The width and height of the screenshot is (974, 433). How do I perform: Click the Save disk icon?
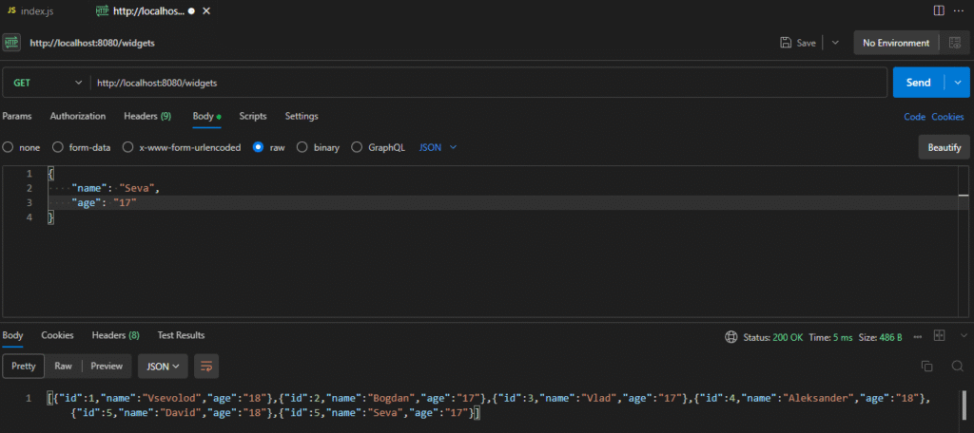click(786, 43)
